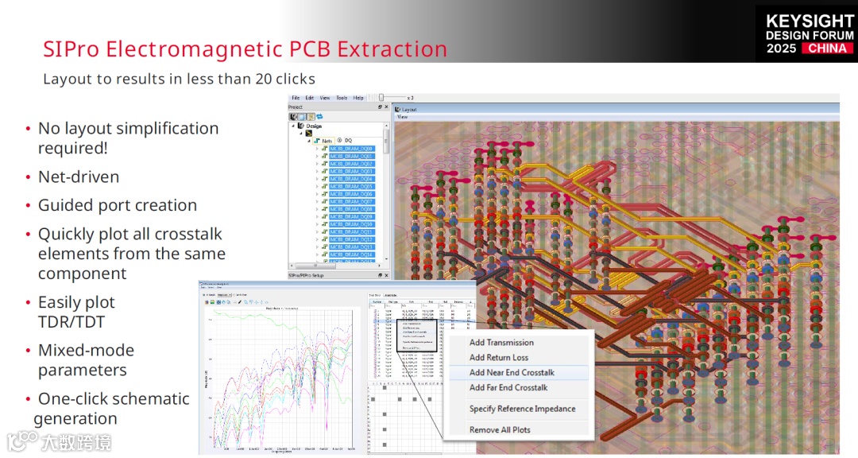This screenshot has width=858, height=458.
Task: Collapse the Nets tree node
Action: [309, 141]
